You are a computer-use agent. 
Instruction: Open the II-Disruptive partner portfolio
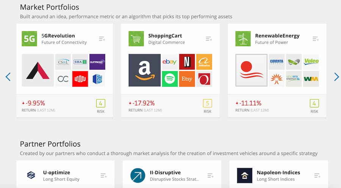pyautogui.click(x=165, y=173)
